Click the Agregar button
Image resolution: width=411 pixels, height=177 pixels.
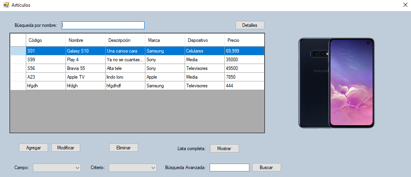(x=33, y=147)
